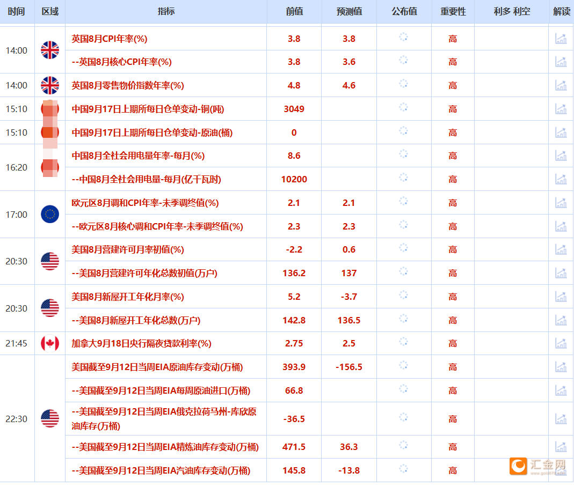Screen dimensions: 574x487
Task: Click the Canada flag icon in the 21:45 row
Action: 49,343
